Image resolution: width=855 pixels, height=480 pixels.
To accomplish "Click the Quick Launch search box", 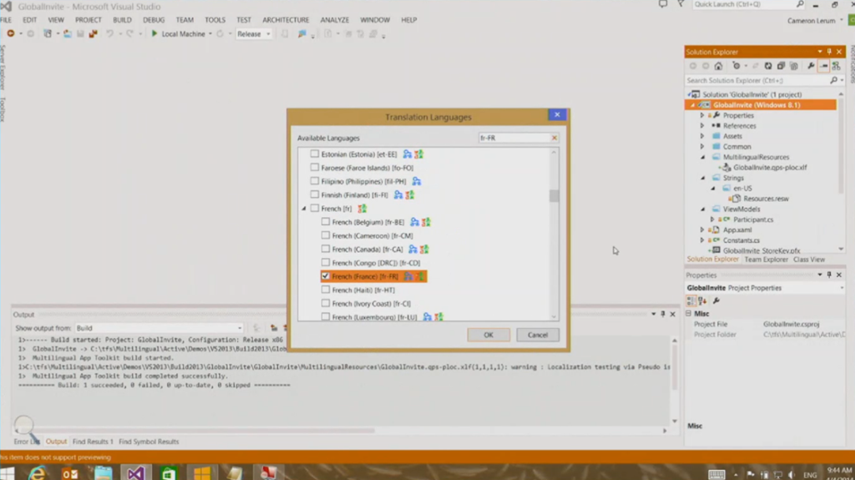I will 744,4.
